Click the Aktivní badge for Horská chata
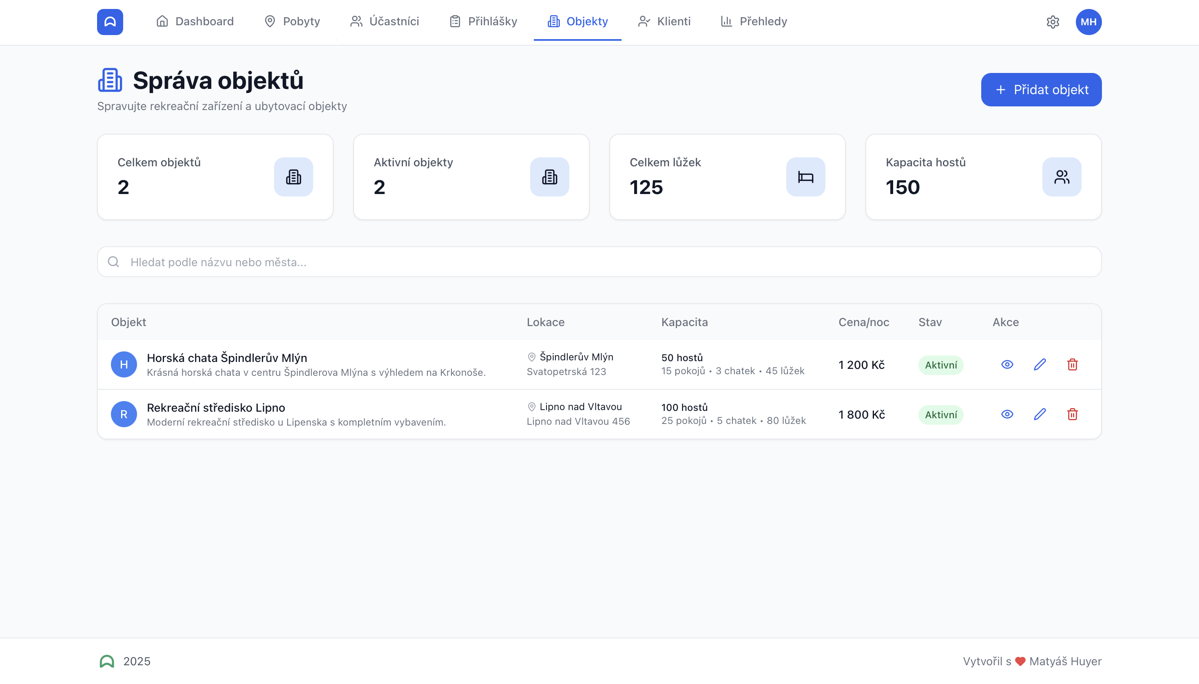This screenshot has width=1199, height=684. 940,365
